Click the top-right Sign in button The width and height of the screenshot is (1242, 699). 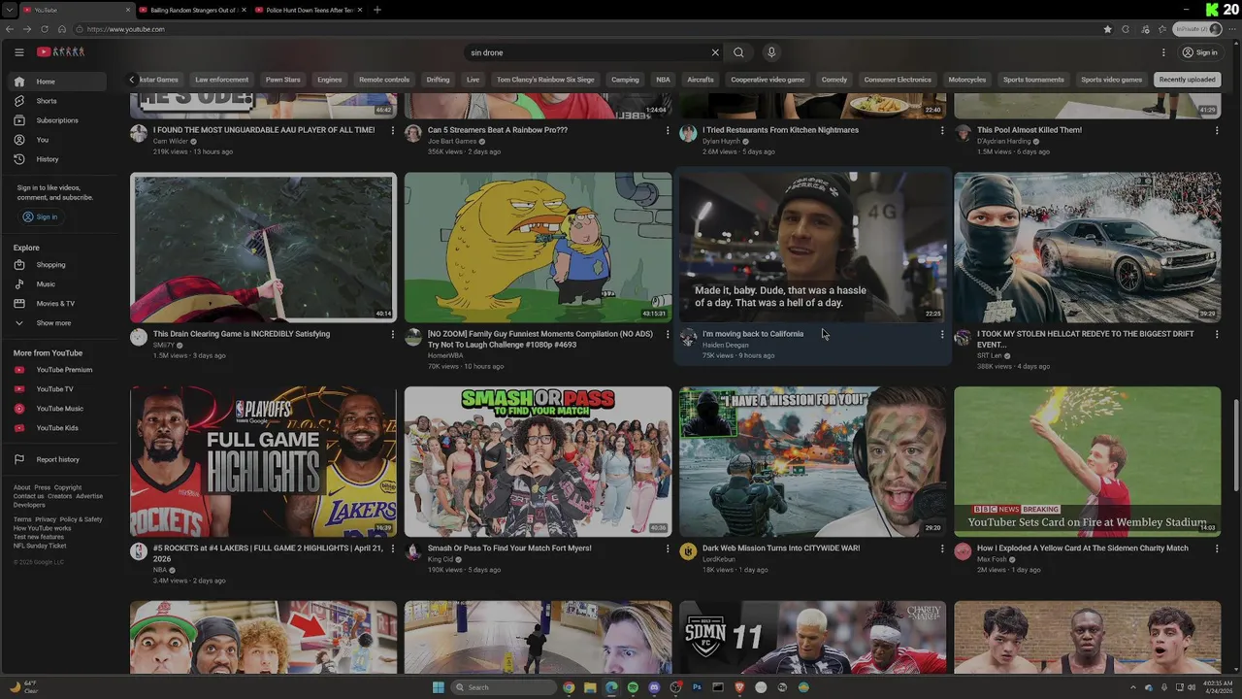tap(1199, 52)
